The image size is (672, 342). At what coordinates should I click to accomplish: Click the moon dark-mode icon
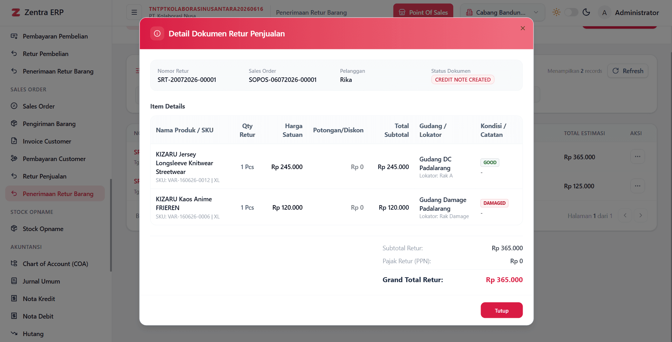(586, 12)
